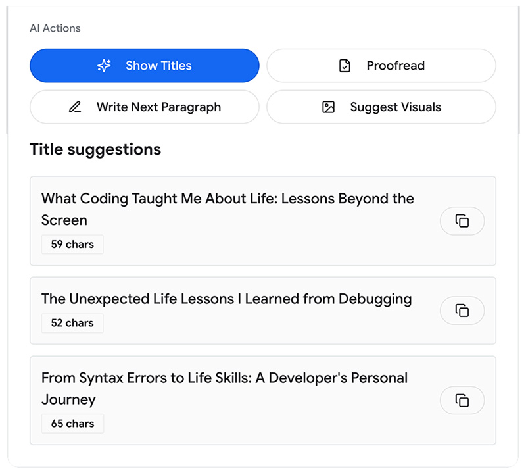The image size is (526, 475).
Task: Click the pencil icon beside Write Next Paragraph
Action: pos(76,107)
